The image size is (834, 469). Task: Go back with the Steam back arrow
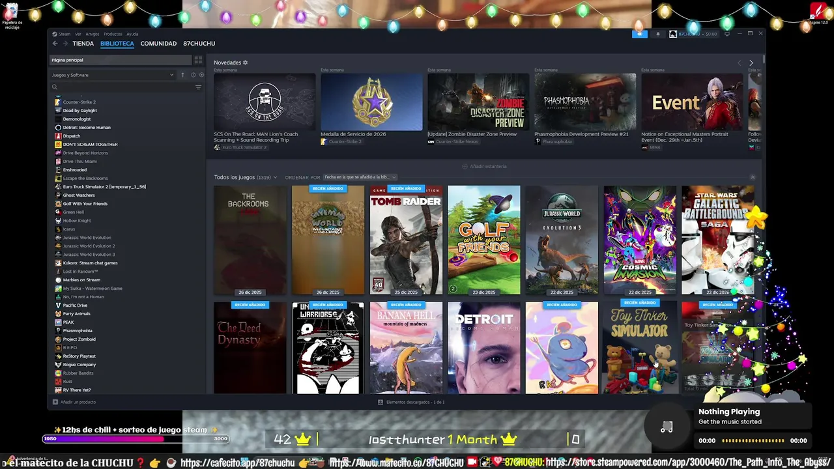55,44
